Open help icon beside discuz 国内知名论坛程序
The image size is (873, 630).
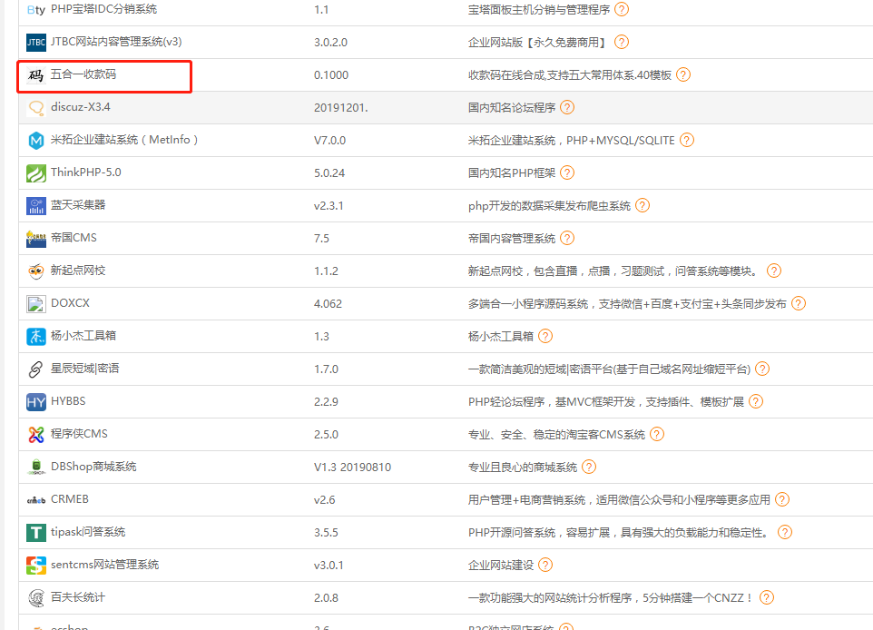(567, 107)
